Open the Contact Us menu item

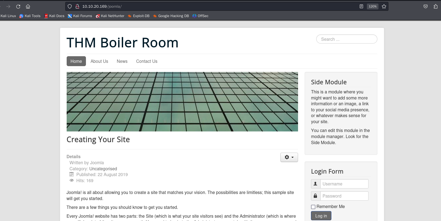(147, 61)
